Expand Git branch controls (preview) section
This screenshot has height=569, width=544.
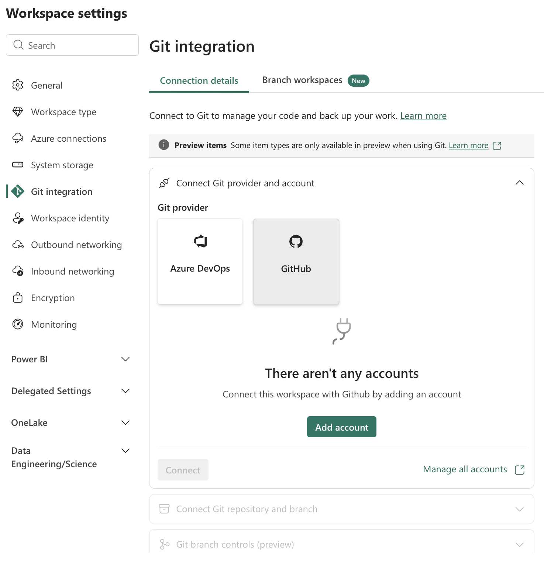[x=520, y=545]
